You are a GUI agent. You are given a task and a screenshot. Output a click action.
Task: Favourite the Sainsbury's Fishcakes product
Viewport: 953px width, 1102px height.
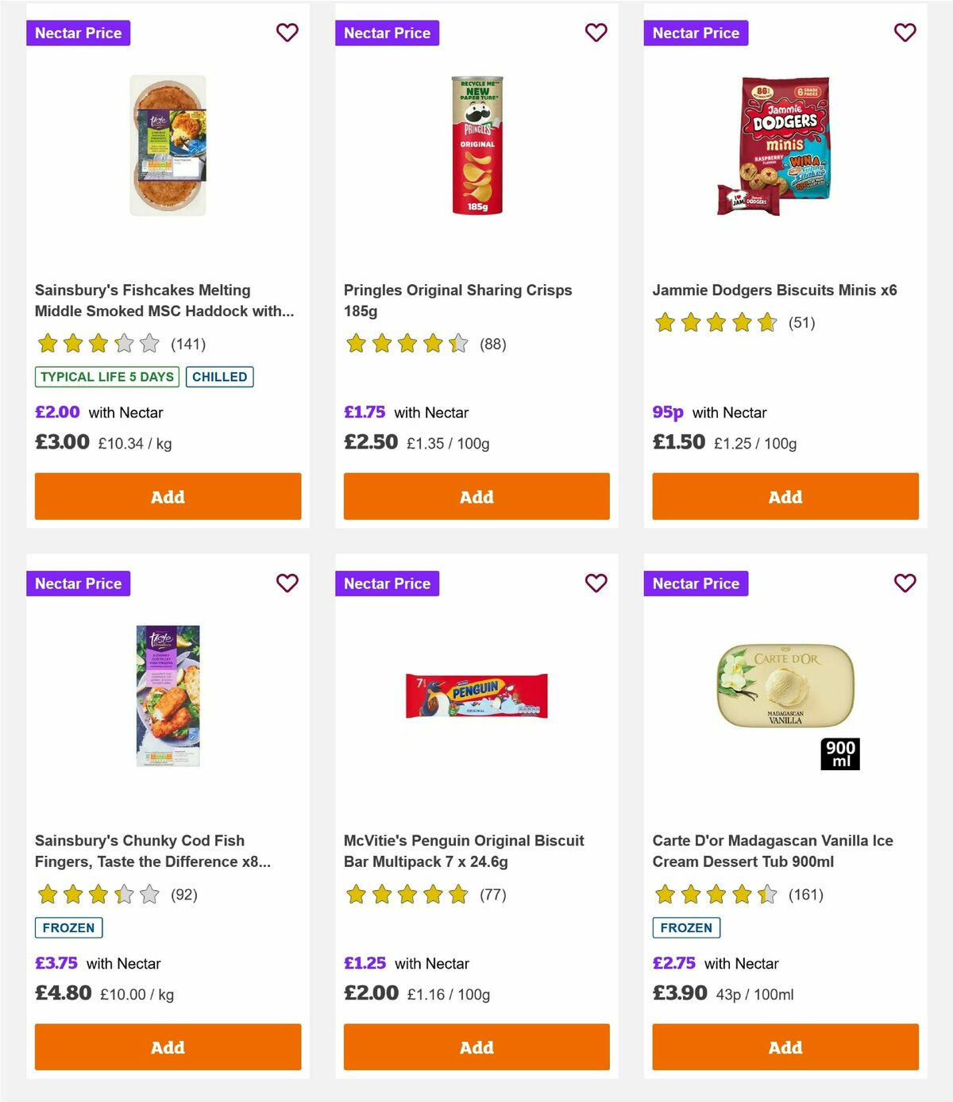click(x=287, y=33)
